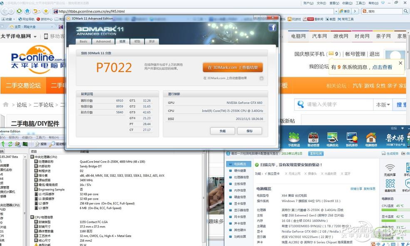Open the address bar dropdown arrow

[x=336, y=11]
